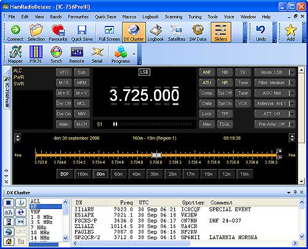The height and width of the screenshot is (249, 308).
Task: Click the DX Cluster stop square icon
Action: tap(9, 202)
